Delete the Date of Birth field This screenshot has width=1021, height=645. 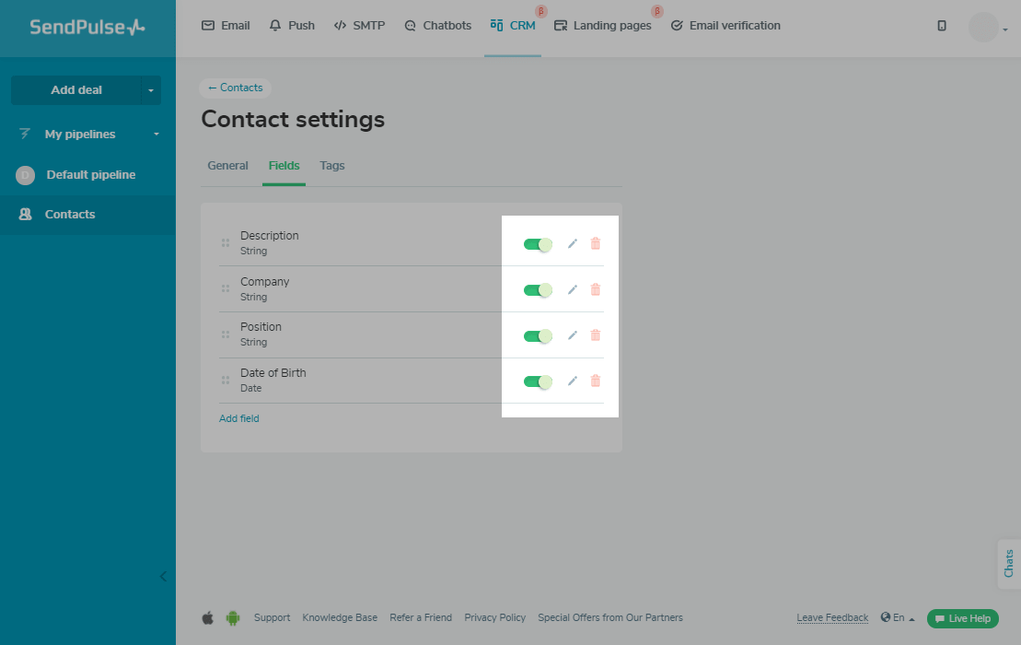(595, 381)
